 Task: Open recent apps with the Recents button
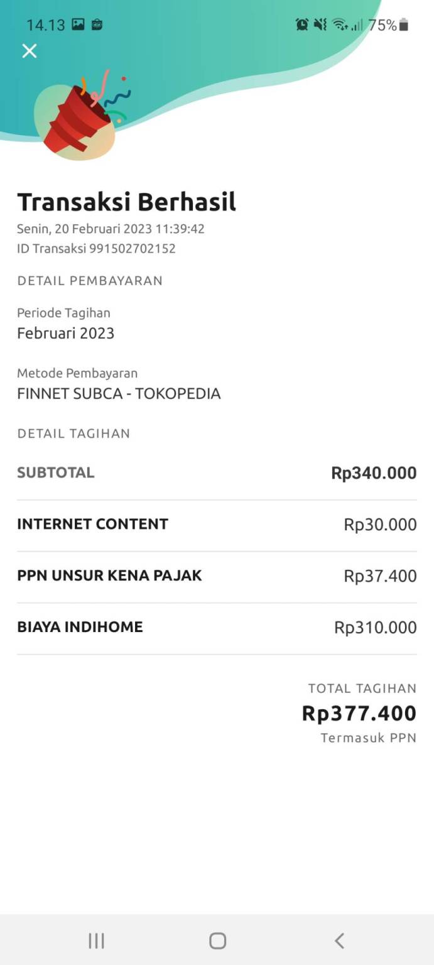(95, 940)
